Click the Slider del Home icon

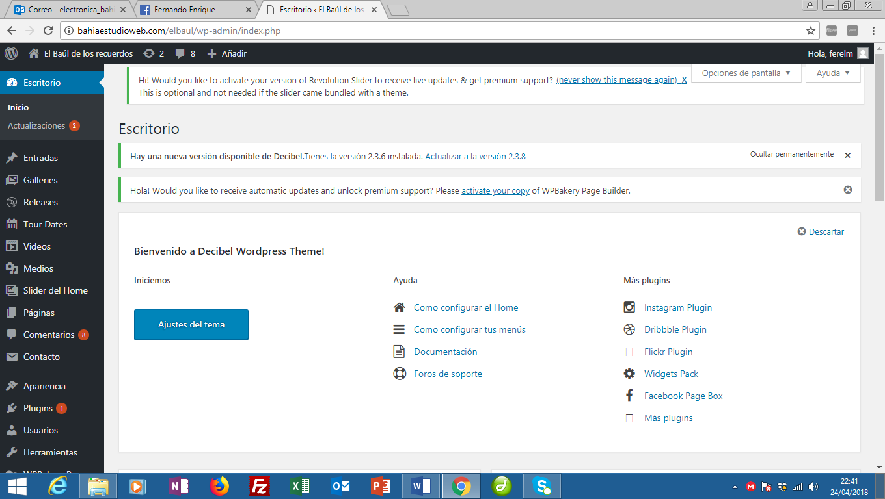(11, 290)
